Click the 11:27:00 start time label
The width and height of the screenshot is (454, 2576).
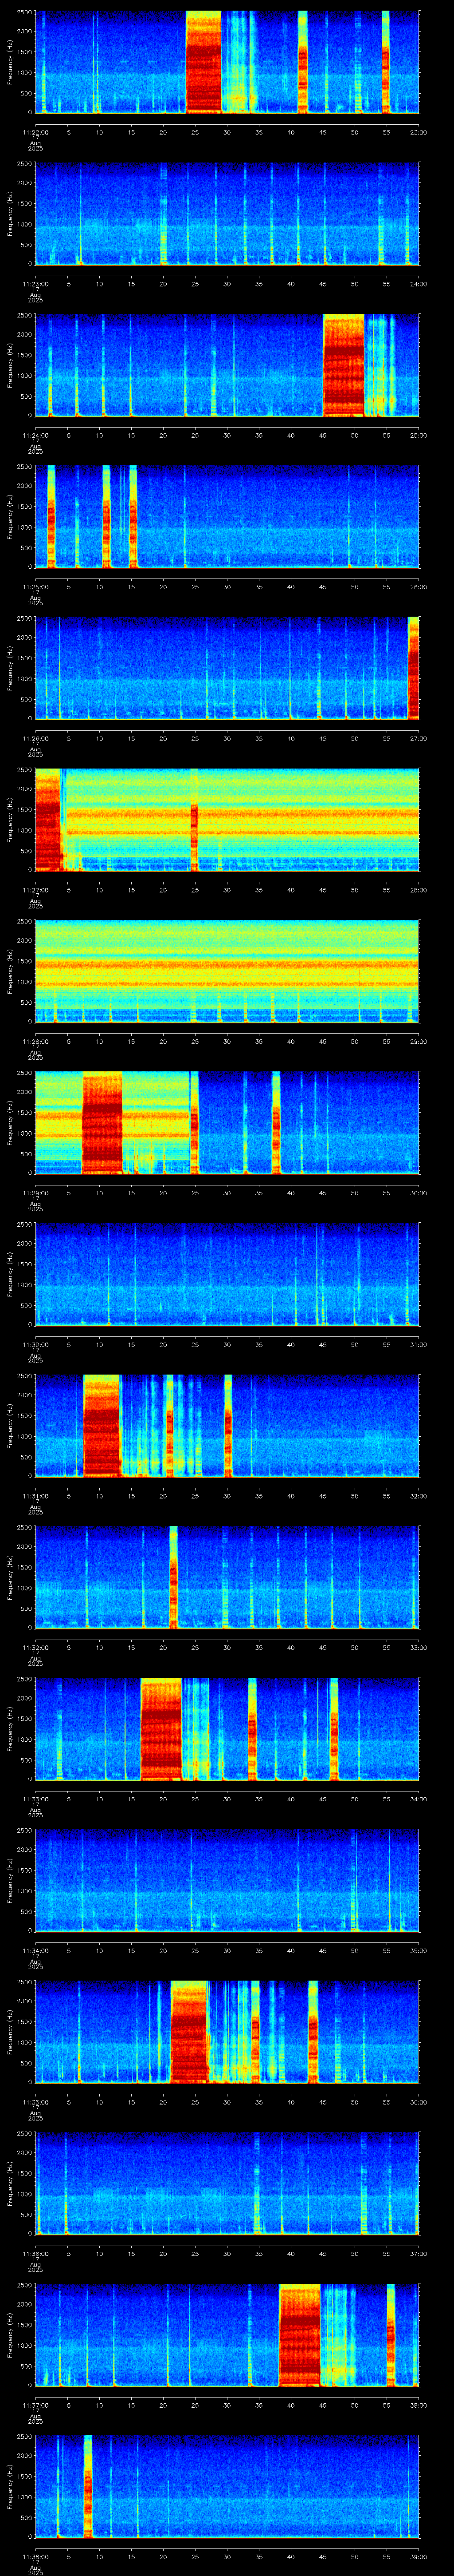click(35, 890)
